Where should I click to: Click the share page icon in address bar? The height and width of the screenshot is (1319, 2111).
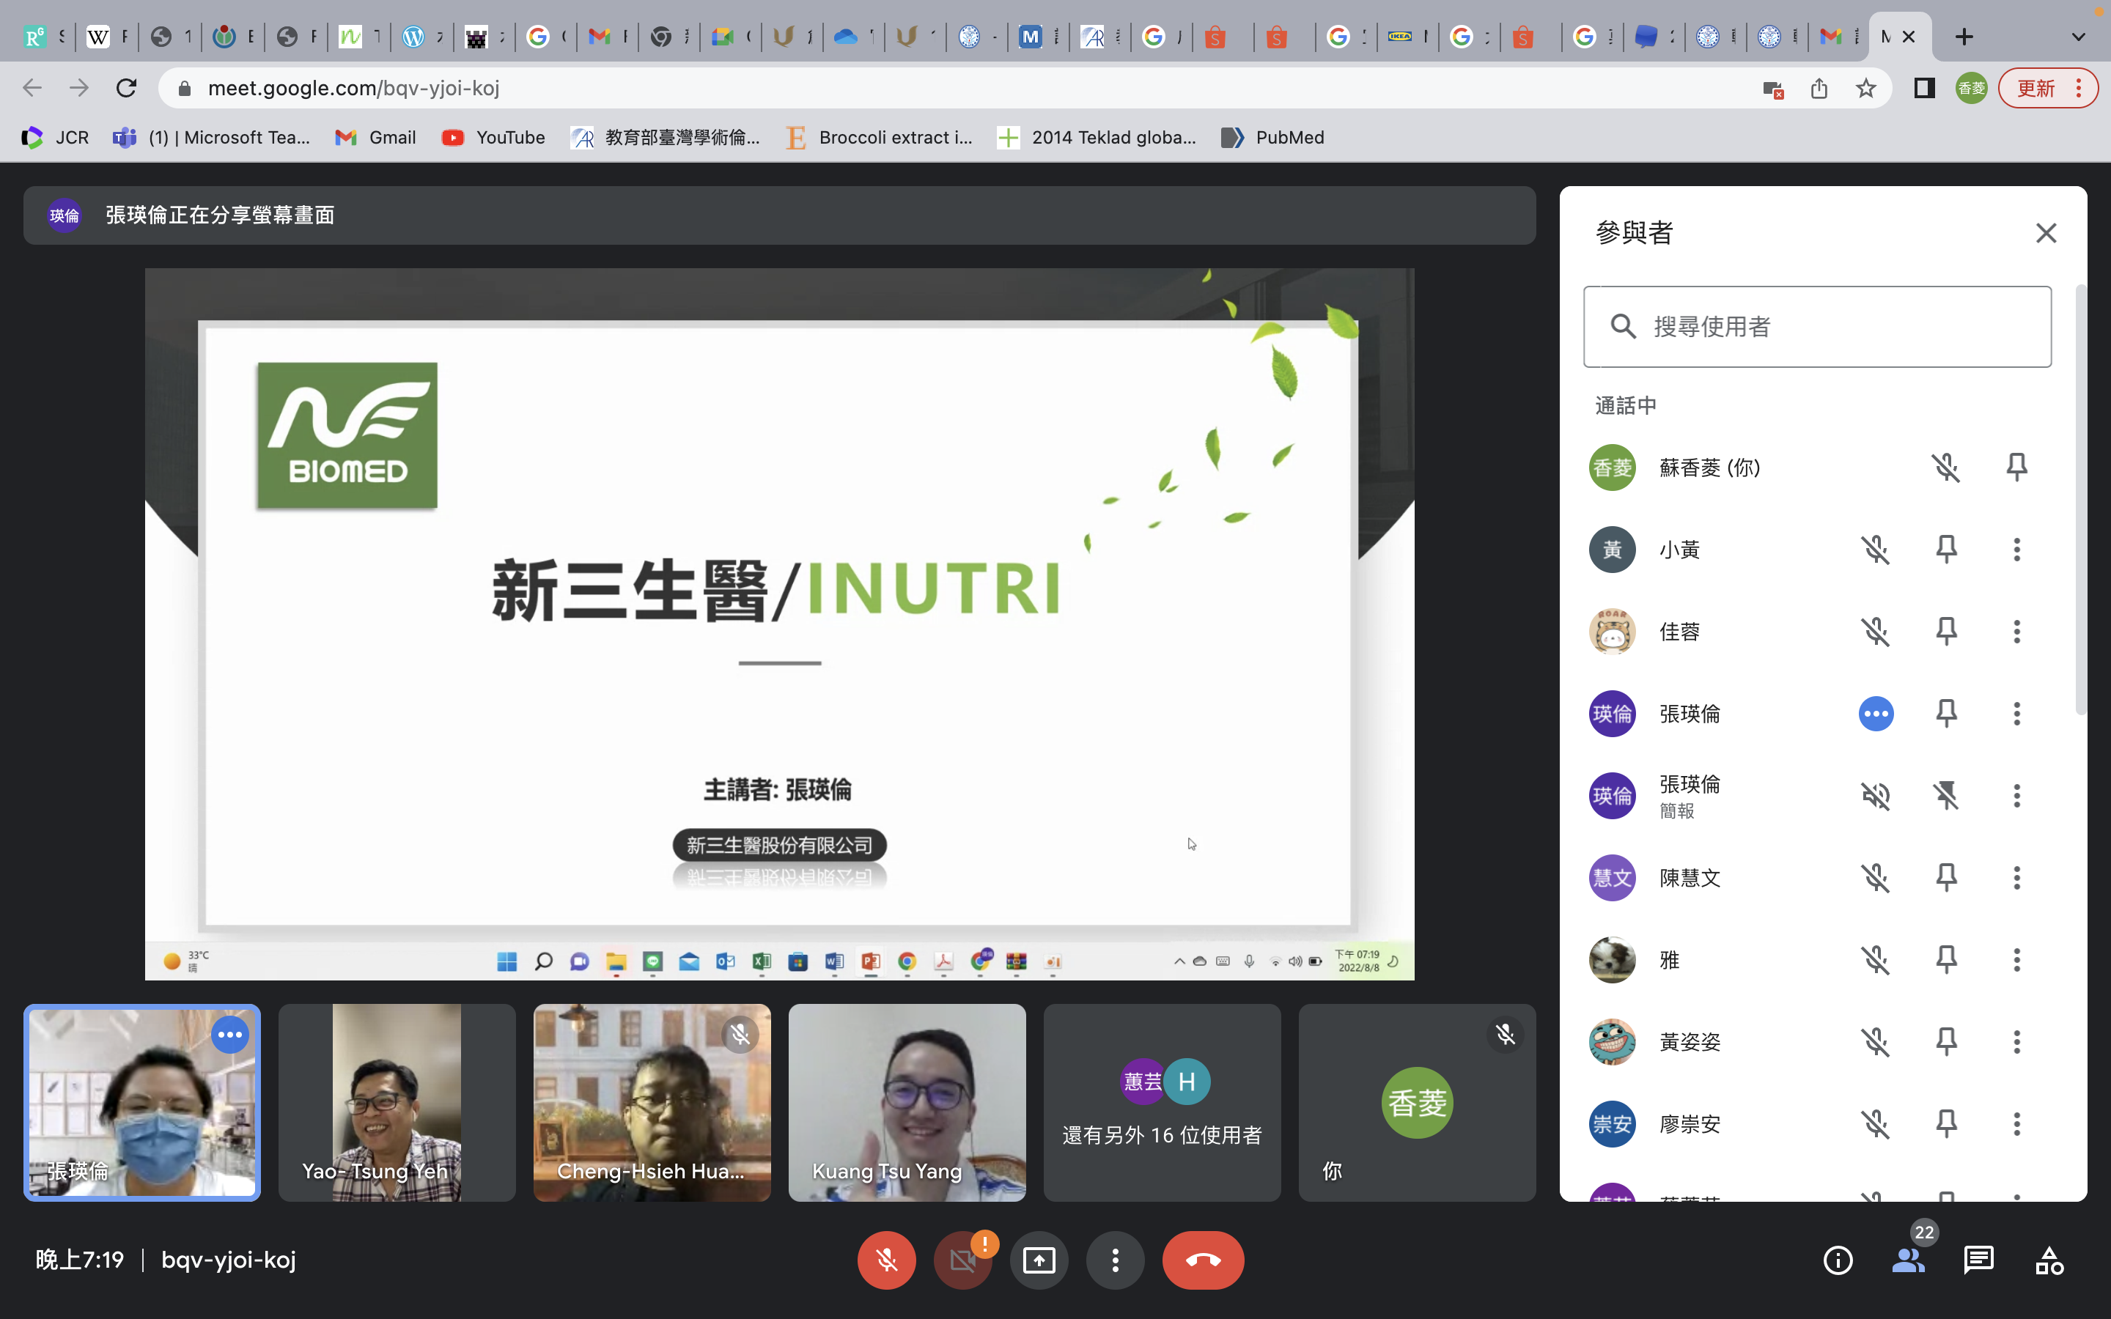click(1819, 88)
